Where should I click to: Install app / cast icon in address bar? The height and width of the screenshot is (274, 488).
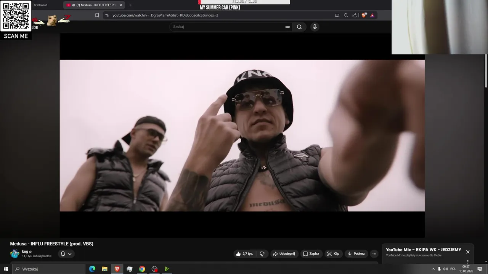pos(337,15)
